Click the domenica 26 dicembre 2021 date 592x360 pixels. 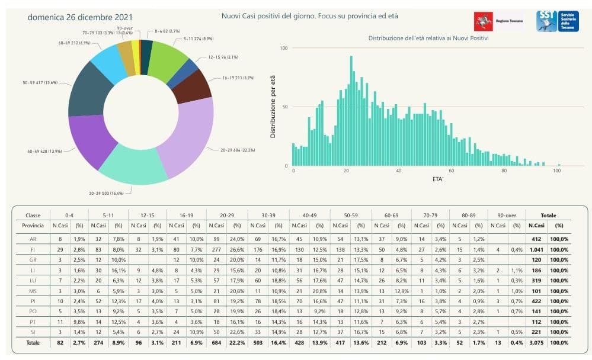pyautogui.click(x=80, y=17)
